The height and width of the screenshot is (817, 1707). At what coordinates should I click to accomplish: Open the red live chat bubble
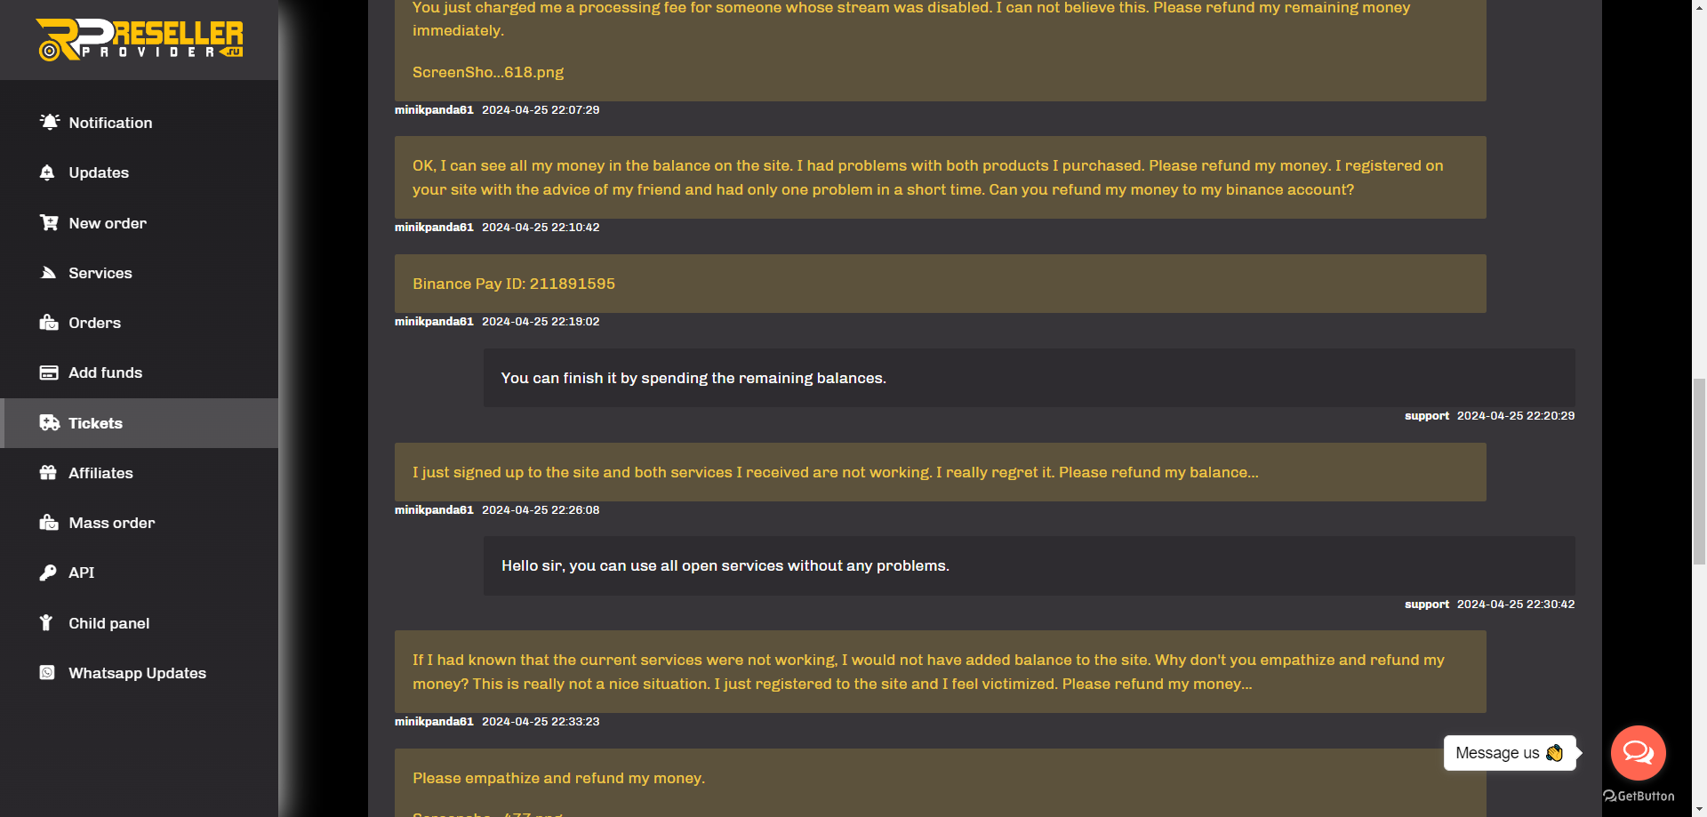tap(1638, 753)
